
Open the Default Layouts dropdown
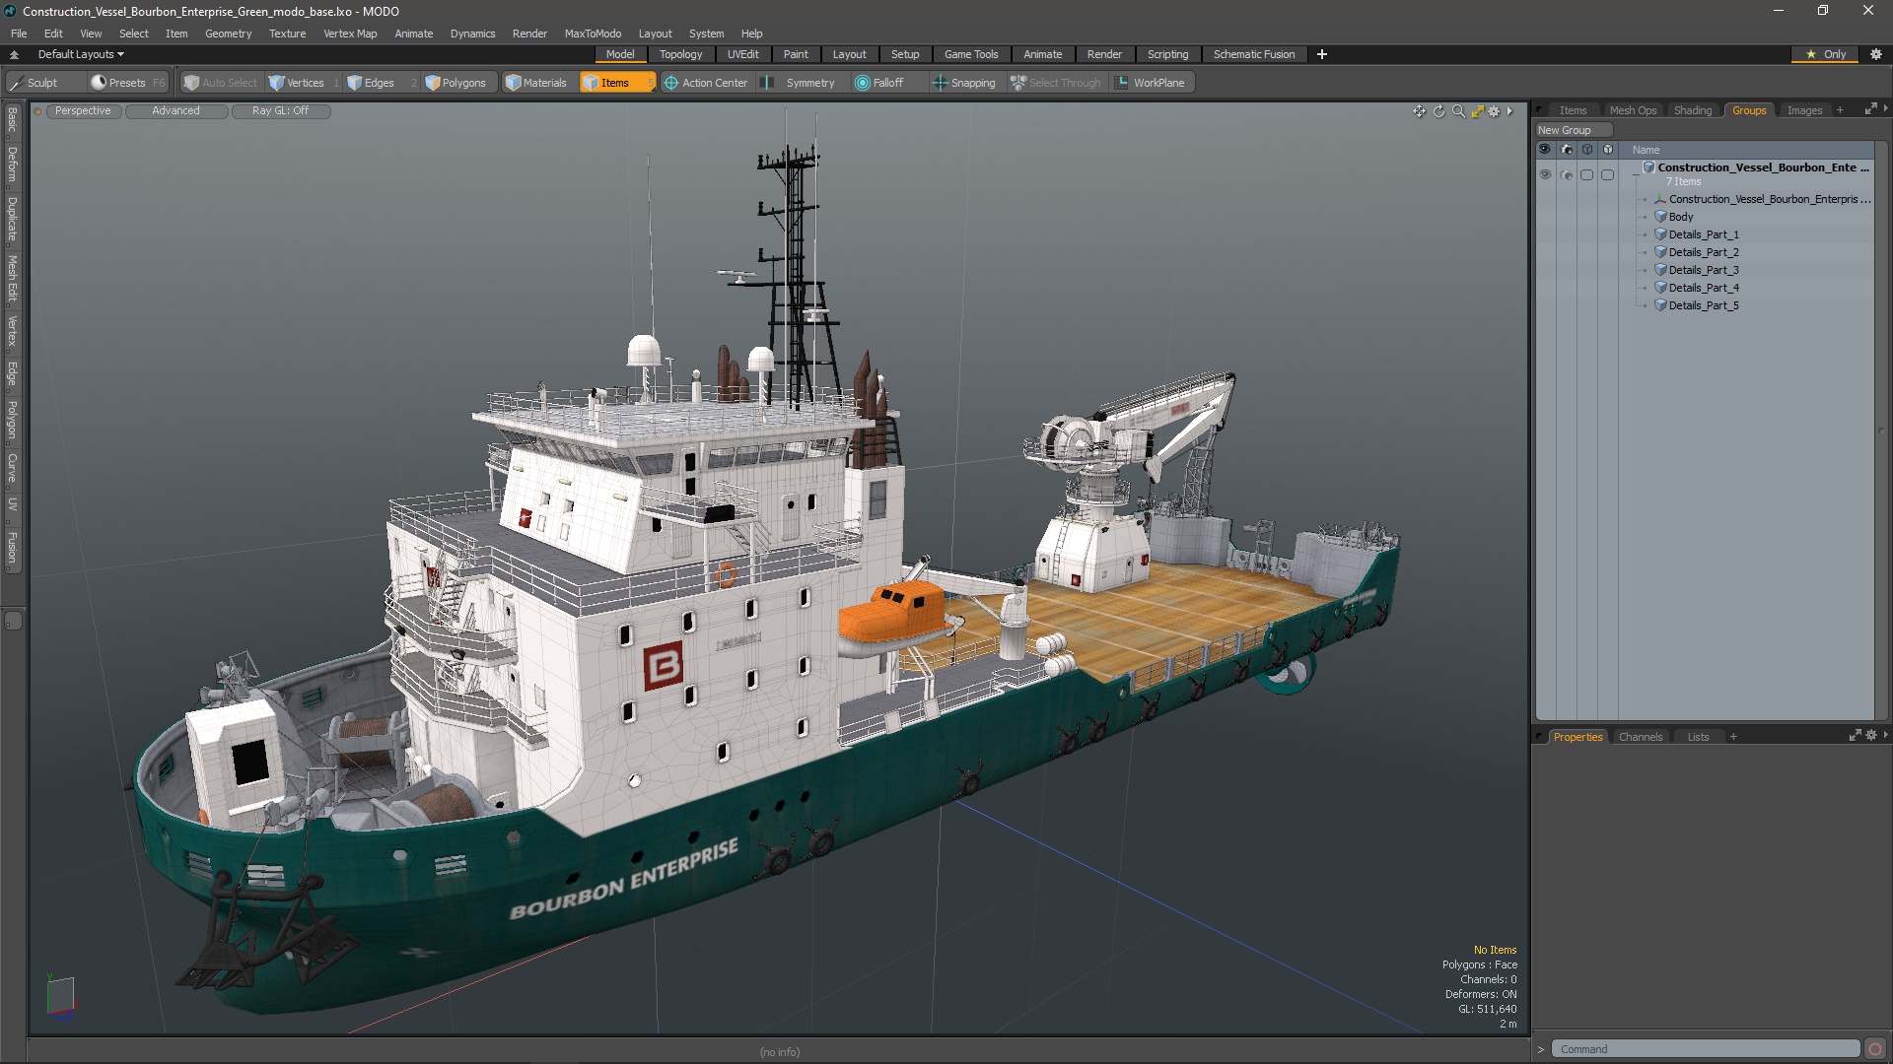click(x=81, y=54)
